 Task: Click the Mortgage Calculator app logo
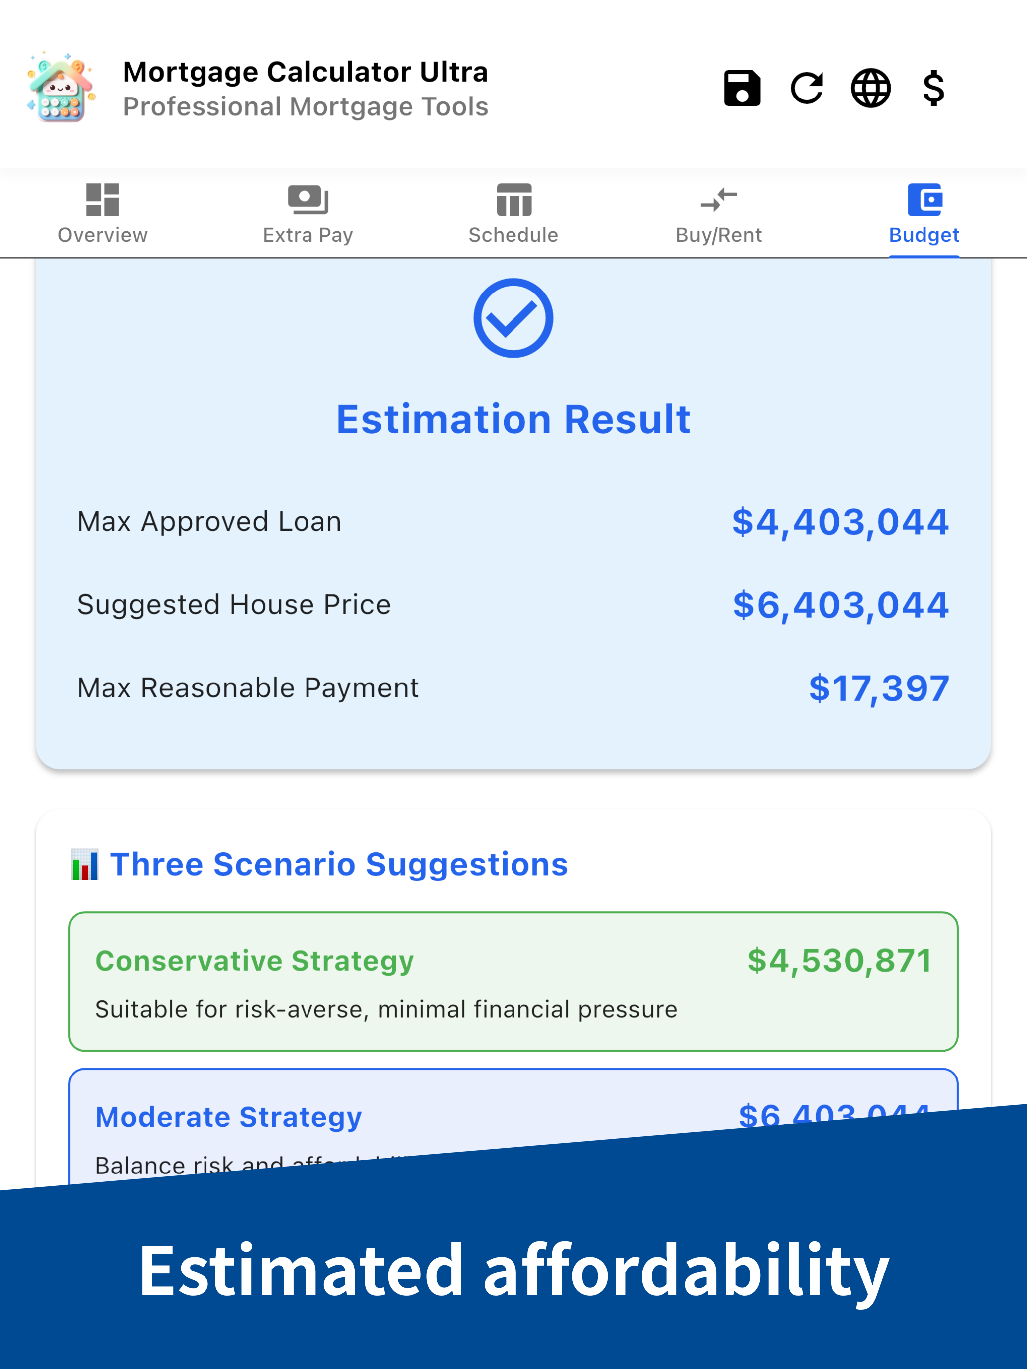click(x=61, y=87)
